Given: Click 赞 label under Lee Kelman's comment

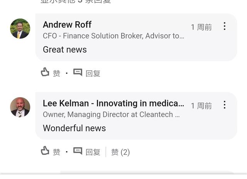Looking at the screenshot, I should point(57,152).
